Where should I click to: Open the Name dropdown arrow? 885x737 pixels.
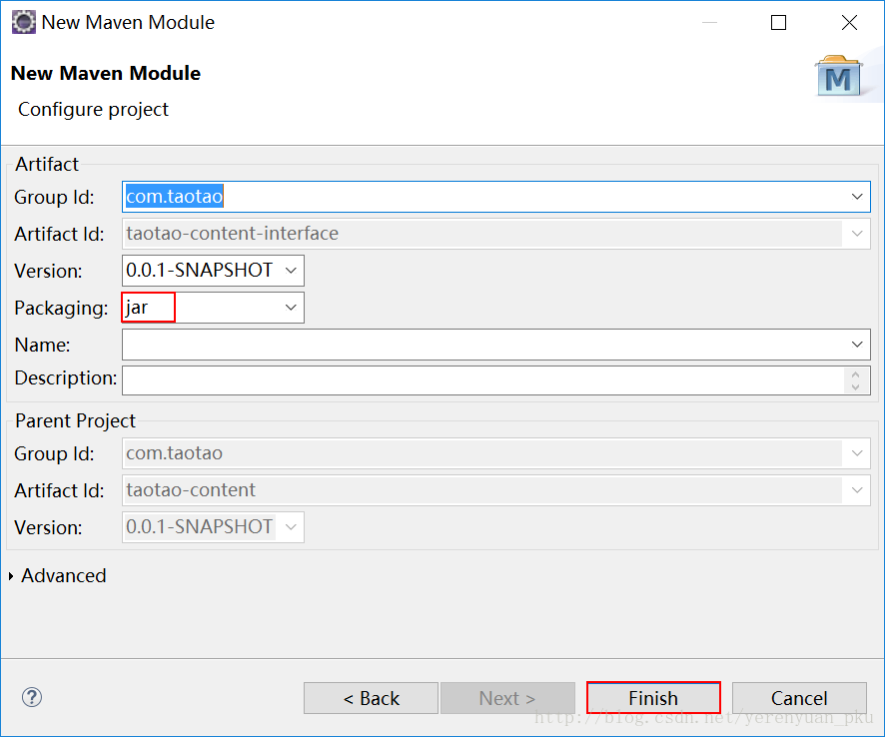tap(857, 345)
